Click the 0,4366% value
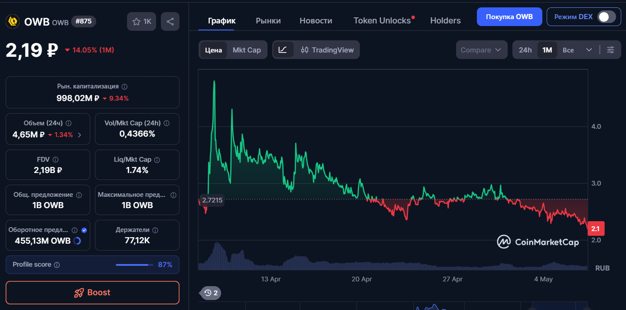 pos(137,134)
